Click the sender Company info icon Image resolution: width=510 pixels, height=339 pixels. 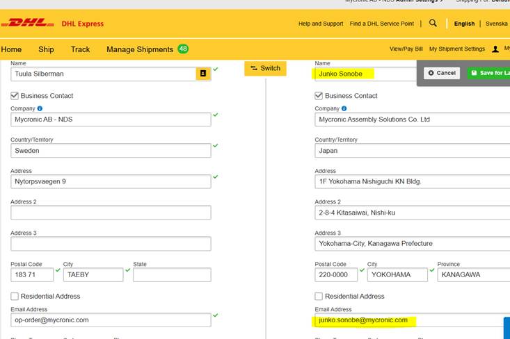[x=40, y=108]
